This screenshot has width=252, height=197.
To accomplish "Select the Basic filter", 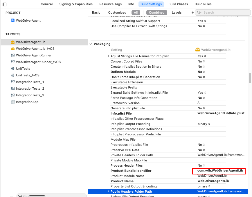I will (x=96, y=12).
